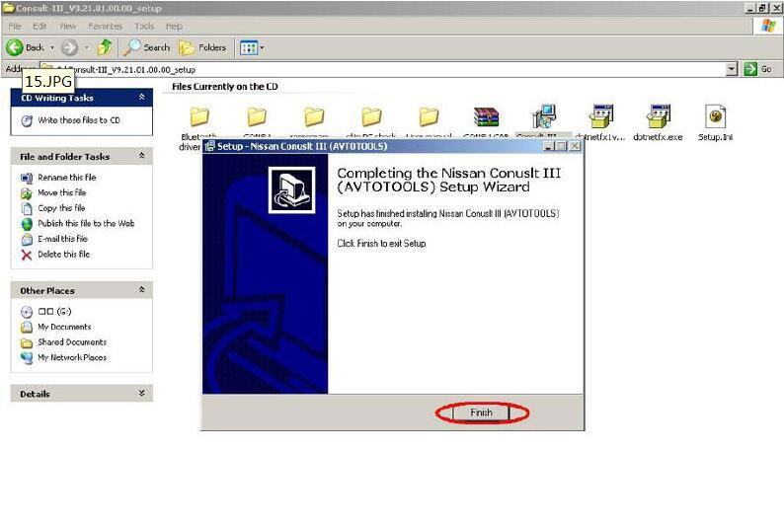Collapse the Other Places panel
Viewport: 784px width, 523px height.
click(x=142, y=290)
